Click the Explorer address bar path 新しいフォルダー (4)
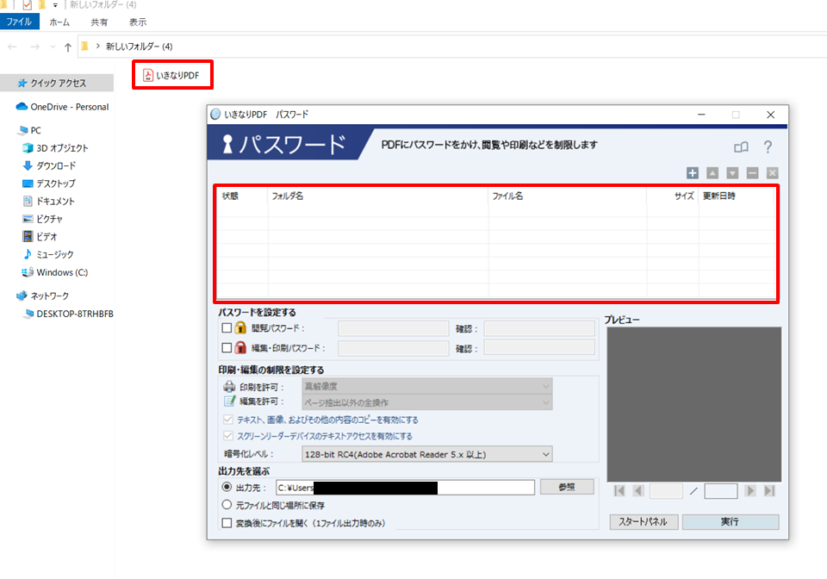The image size is (827, 579). point(140,47)
